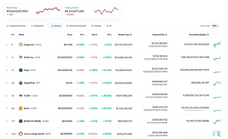Viewport: 228px width, 139px height.
Task: Select the Gaming category tab
Action: (96, 26)
